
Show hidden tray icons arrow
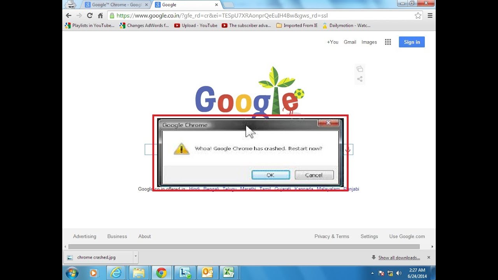373,273
